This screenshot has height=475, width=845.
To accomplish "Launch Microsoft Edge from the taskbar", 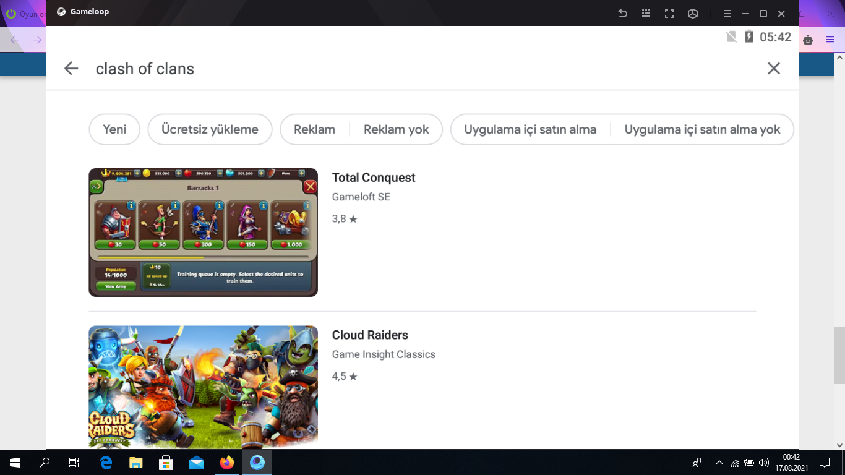I will (x=106, y=463).
